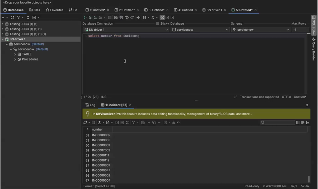Click the Commit checkmark icon

pos(167,18)
